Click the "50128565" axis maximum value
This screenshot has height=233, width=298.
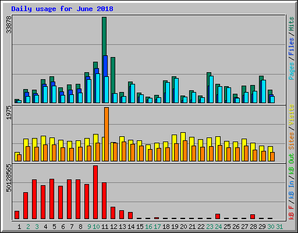(9, 178)
